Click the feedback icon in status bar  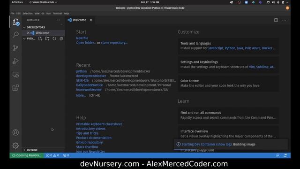(277, 155)
